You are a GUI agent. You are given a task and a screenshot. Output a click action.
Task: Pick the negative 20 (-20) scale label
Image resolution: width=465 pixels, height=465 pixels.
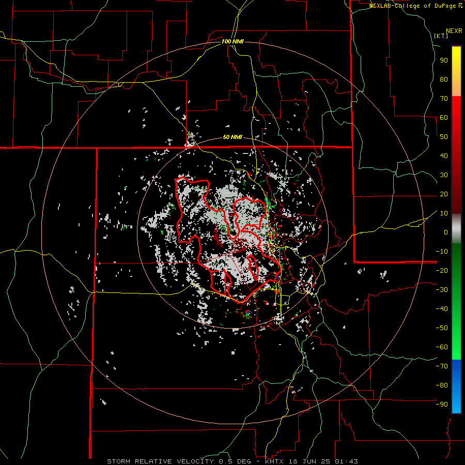pos(442,270)
